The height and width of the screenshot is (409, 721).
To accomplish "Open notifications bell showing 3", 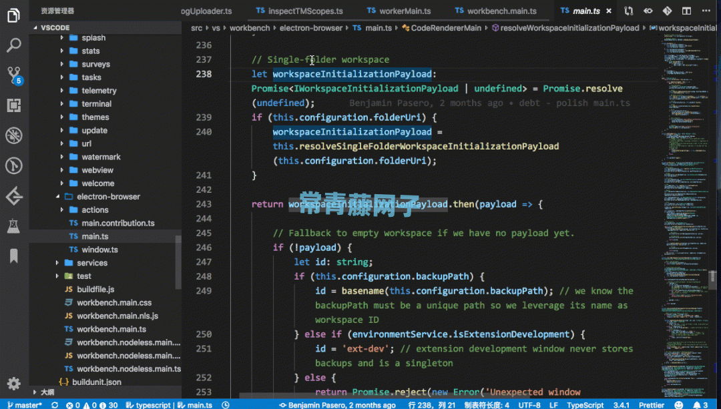I will pos(701,405).
